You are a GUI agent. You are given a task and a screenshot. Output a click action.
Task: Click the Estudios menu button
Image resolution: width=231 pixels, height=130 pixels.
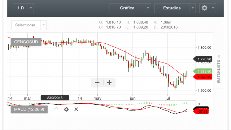point(172,8)
